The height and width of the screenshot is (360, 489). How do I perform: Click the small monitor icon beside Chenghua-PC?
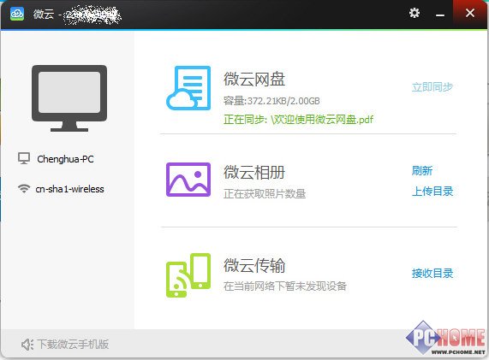[24, 158]
